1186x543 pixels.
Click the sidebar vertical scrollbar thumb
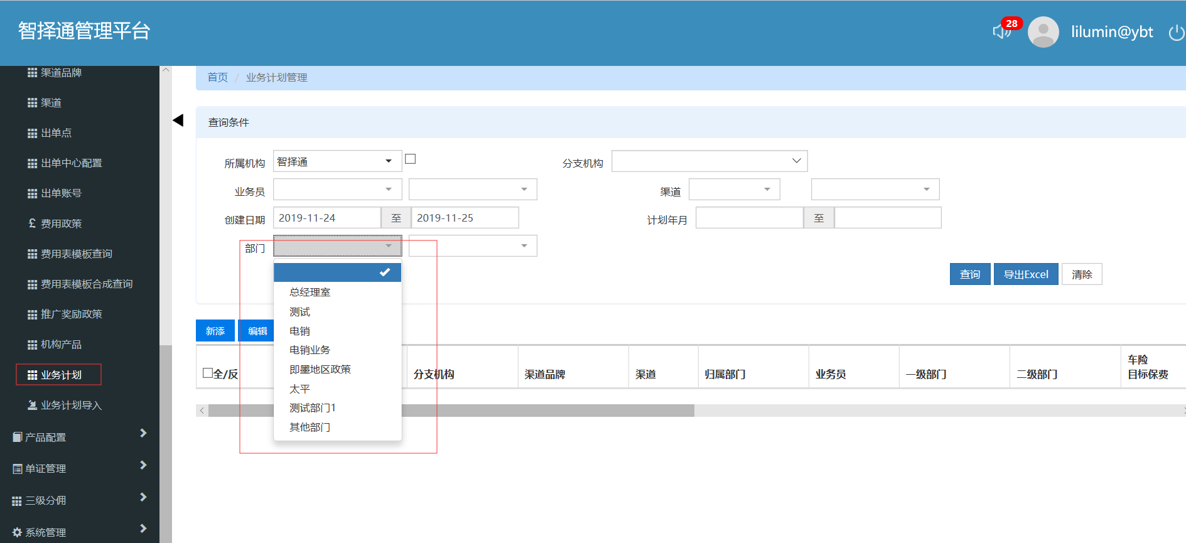(x=166, y=443)
